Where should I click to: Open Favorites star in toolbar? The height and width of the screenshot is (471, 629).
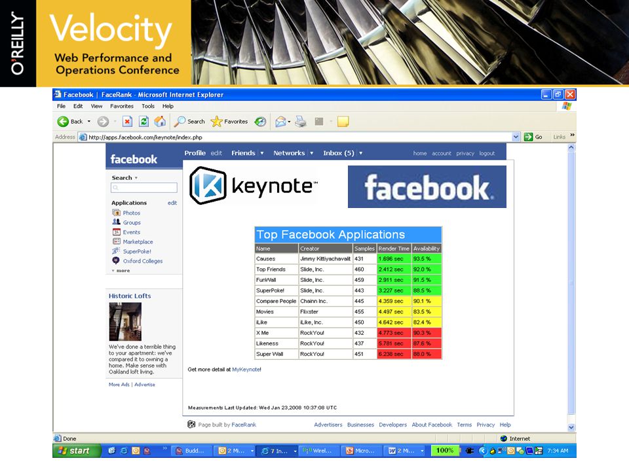[229, 122]
